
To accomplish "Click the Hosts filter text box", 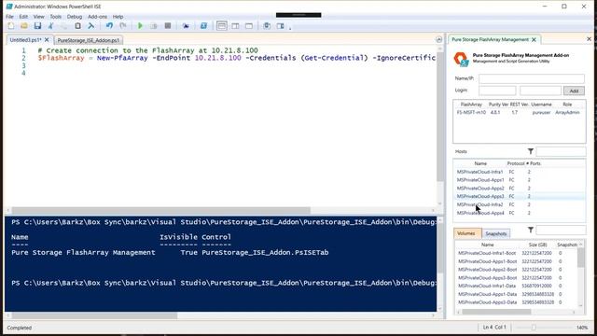I will pyautogui.click(x=561, y=151).
